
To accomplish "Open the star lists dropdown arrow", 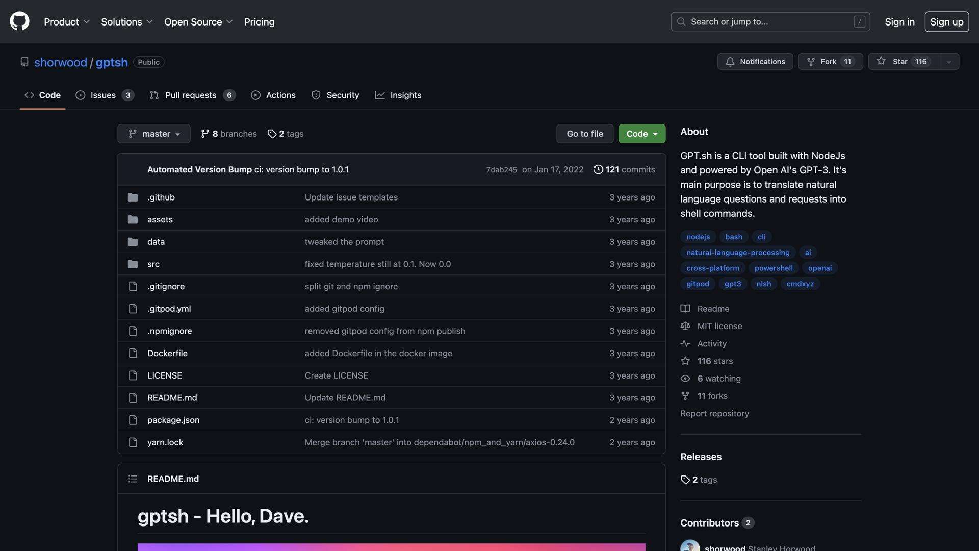I will pyautogui.click(x=949, y=62).
